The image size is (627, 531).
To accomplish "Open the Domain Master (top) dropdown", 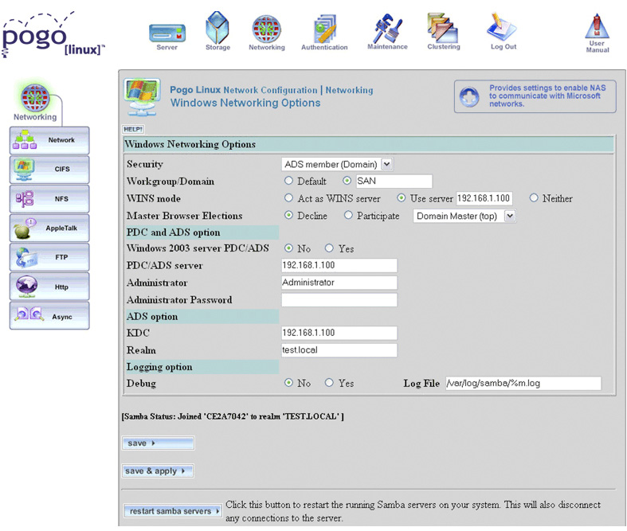I will pos(464,217).
